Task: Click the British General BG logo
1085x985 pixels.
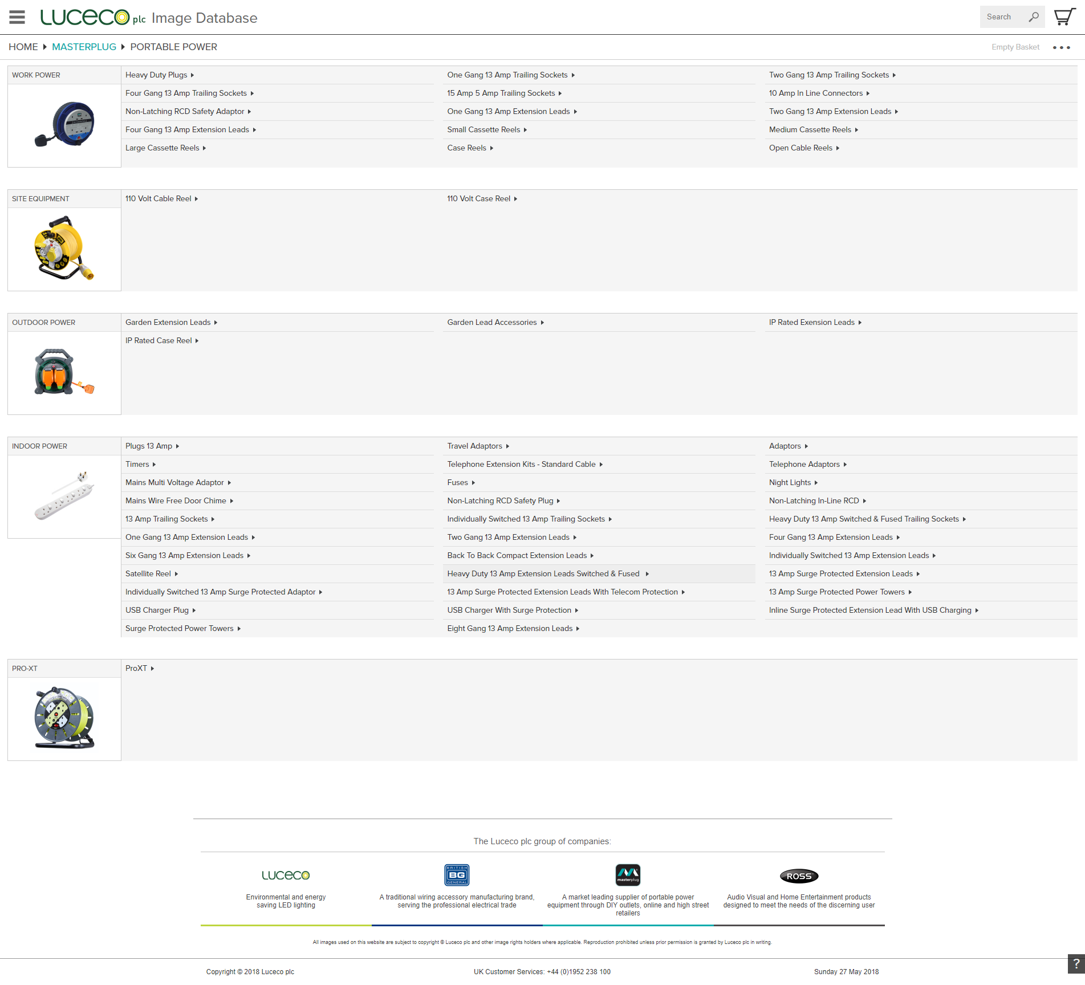Action: click(457, 874)
